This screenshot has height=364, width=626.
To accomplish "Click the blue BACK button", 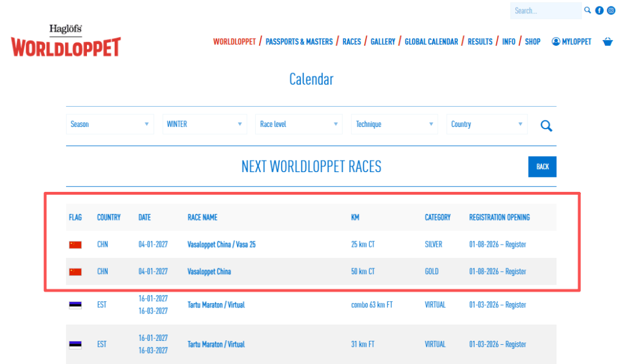I will coord(542,167).
